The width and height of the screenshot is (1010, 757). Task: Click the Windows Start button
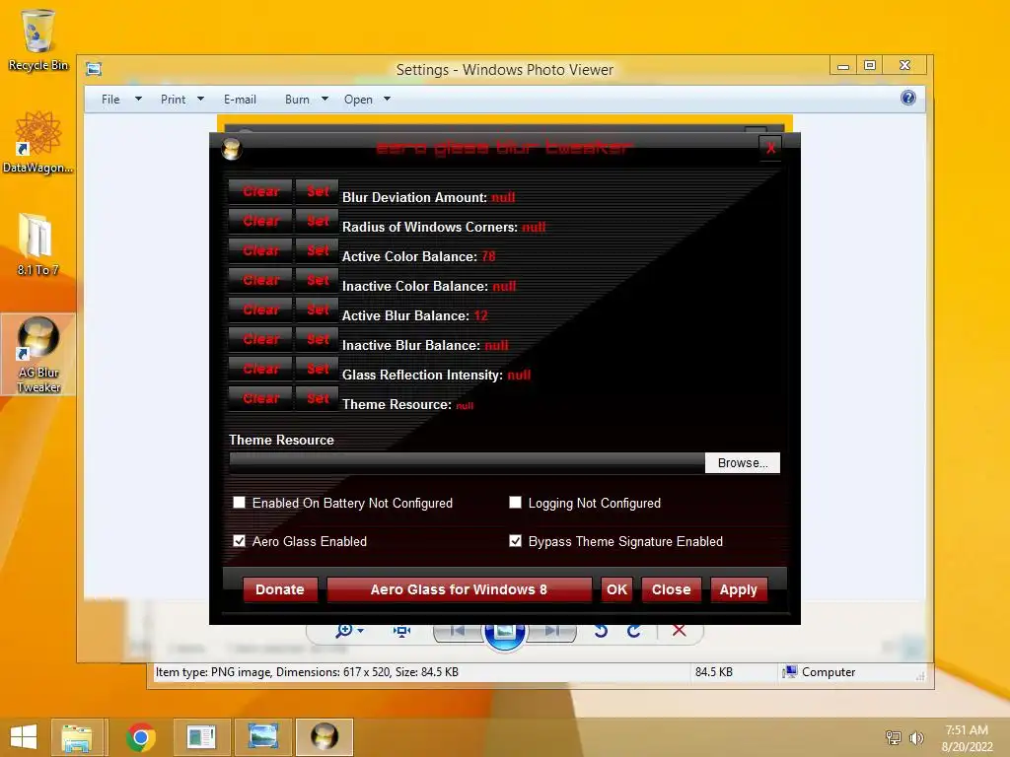(x=24, y=737)
